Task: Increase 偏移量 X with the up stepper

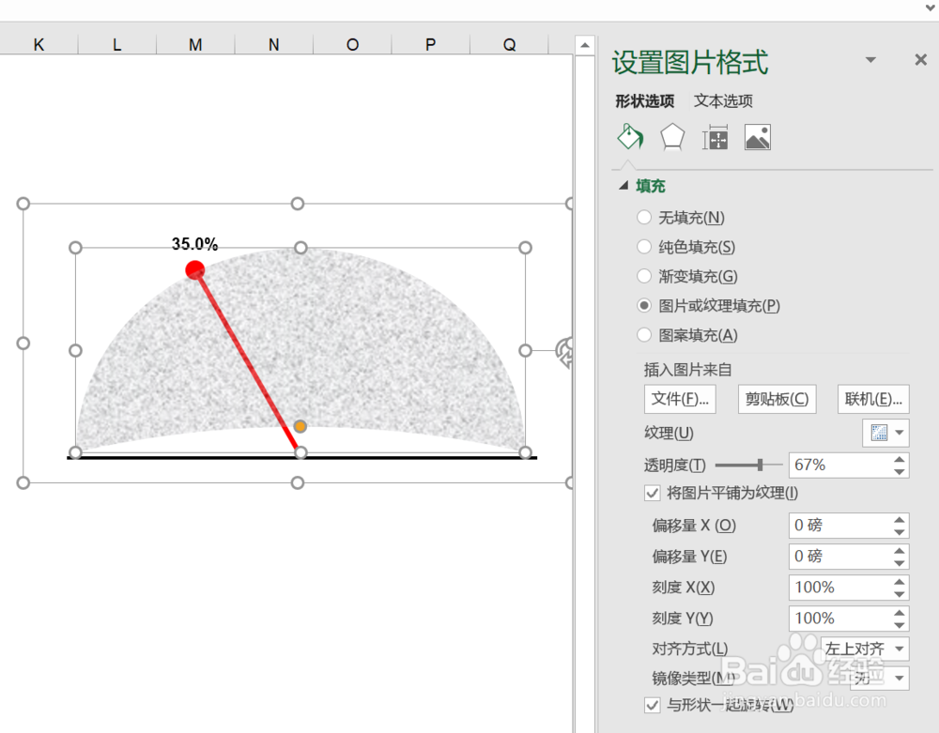Action: point(900,520)
